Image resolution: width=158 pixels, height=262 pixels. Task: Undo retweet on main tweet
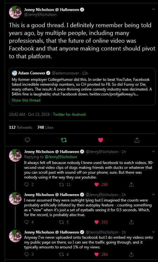[64, 140]
